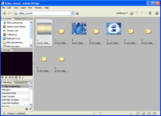Expand the video_sound path dropdown

click(x=72, y=13)
